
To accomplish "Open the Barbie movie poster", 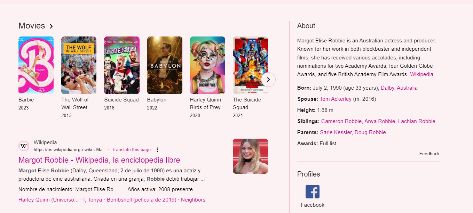I will click(x=36, y=65).
